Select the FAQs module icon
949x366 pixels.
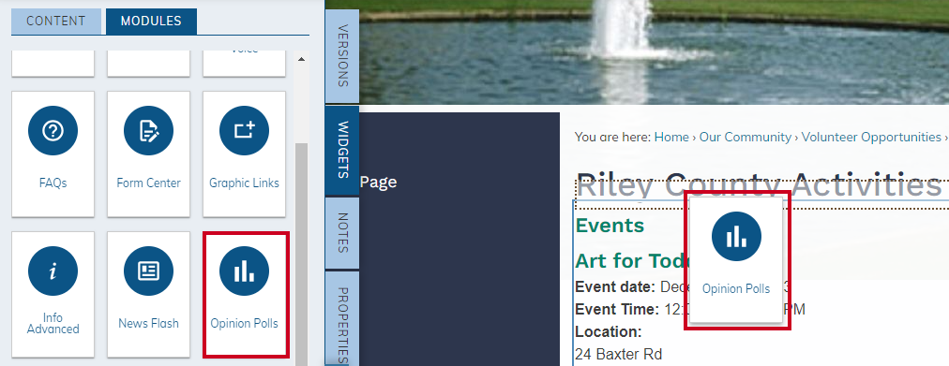tap(53, 130)
